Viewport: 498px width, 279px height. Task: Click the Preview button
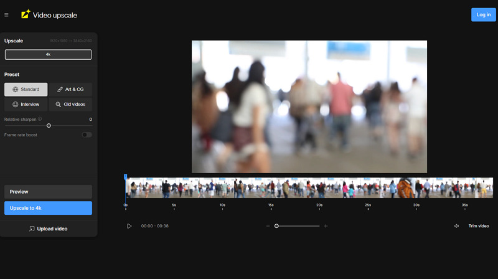tap(48, 192)
